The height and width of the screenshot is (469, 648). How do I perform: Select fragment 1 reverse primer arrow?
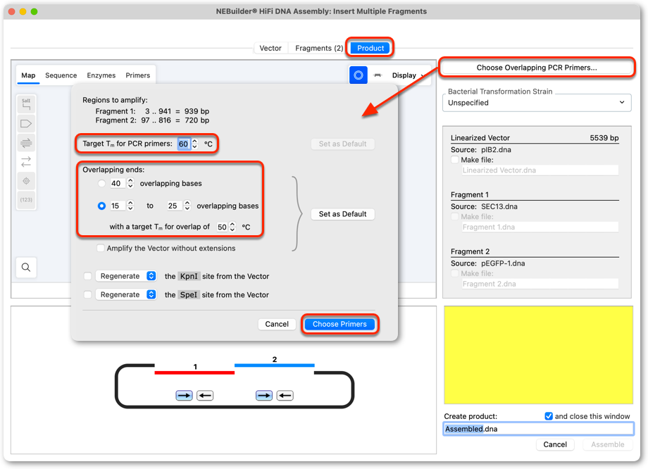coord(204,396)
